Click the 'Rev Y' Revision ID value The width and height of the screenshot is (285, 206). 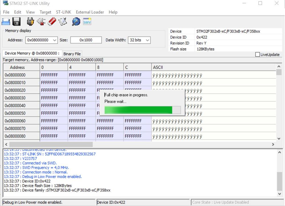coord(201,43)
